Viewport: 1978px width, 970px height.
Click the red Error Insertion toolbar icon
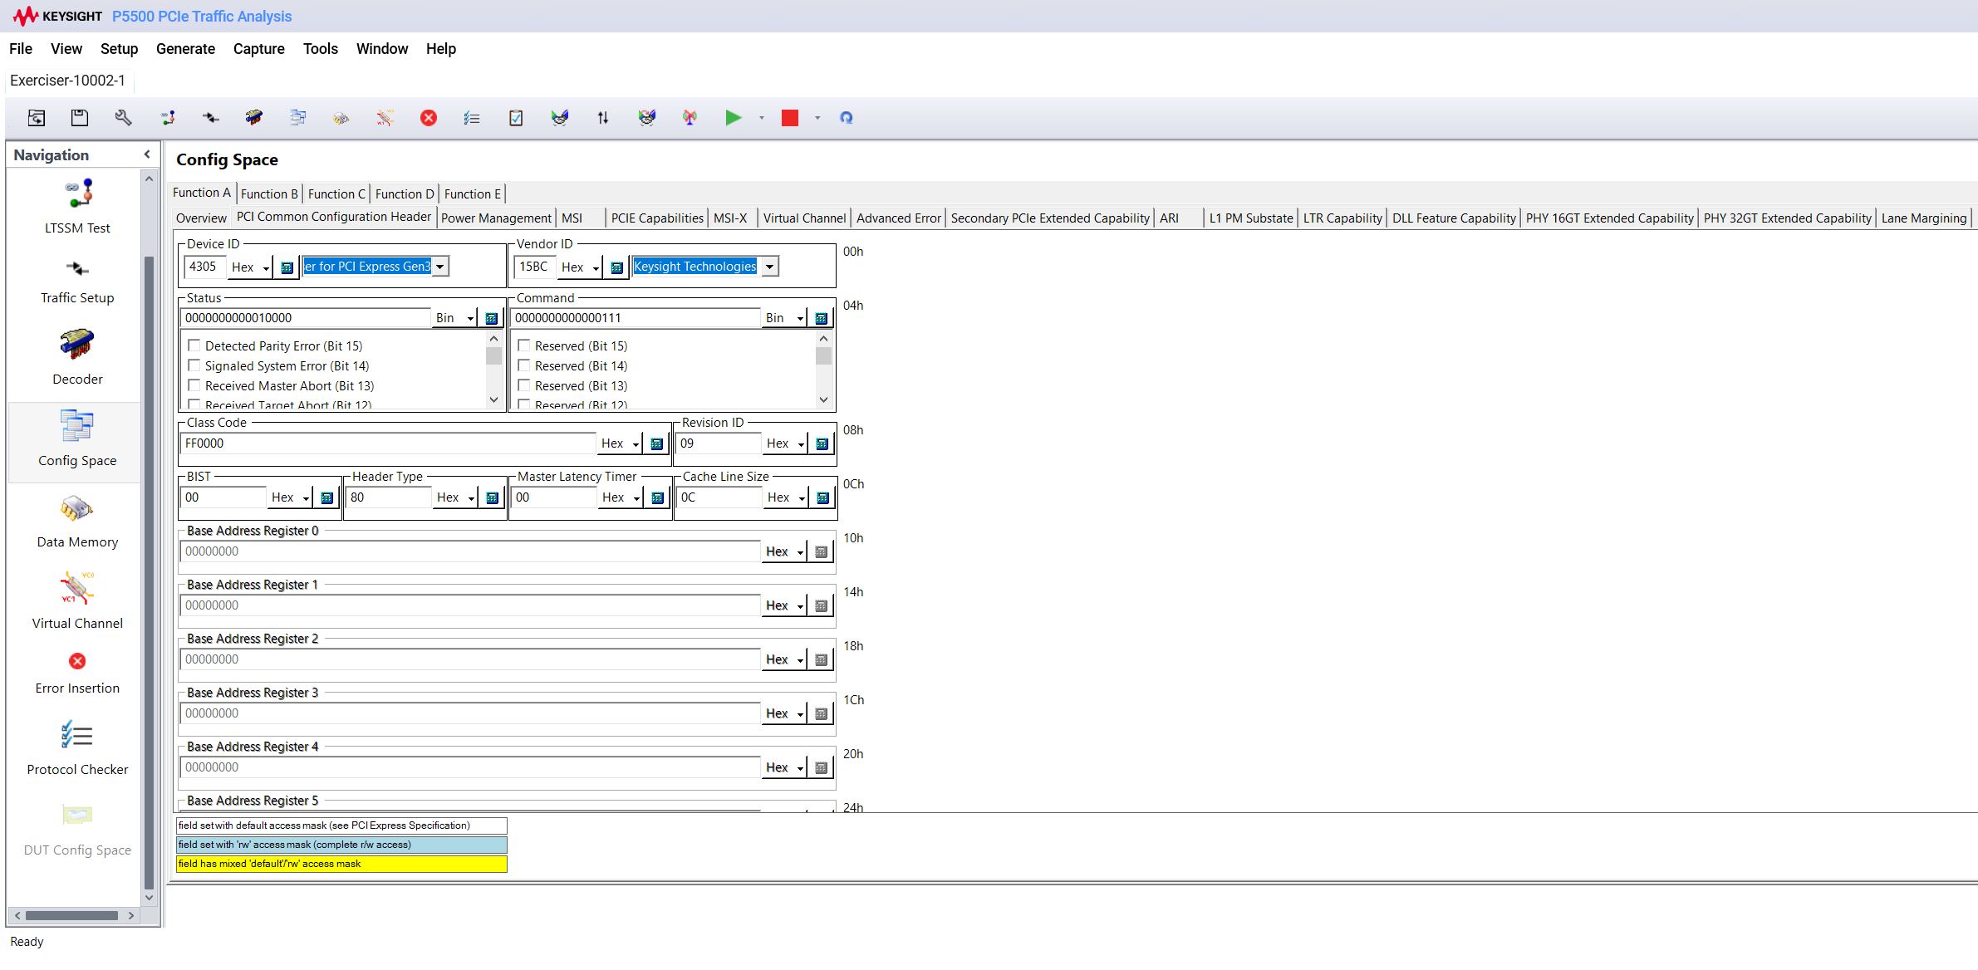[x=429, y=118]
